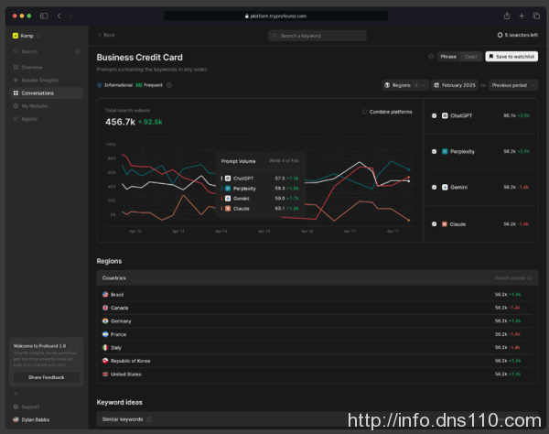Click the Share Feedback button
The width and height of the screenshot is (549, 434).
tap(46, 377)
